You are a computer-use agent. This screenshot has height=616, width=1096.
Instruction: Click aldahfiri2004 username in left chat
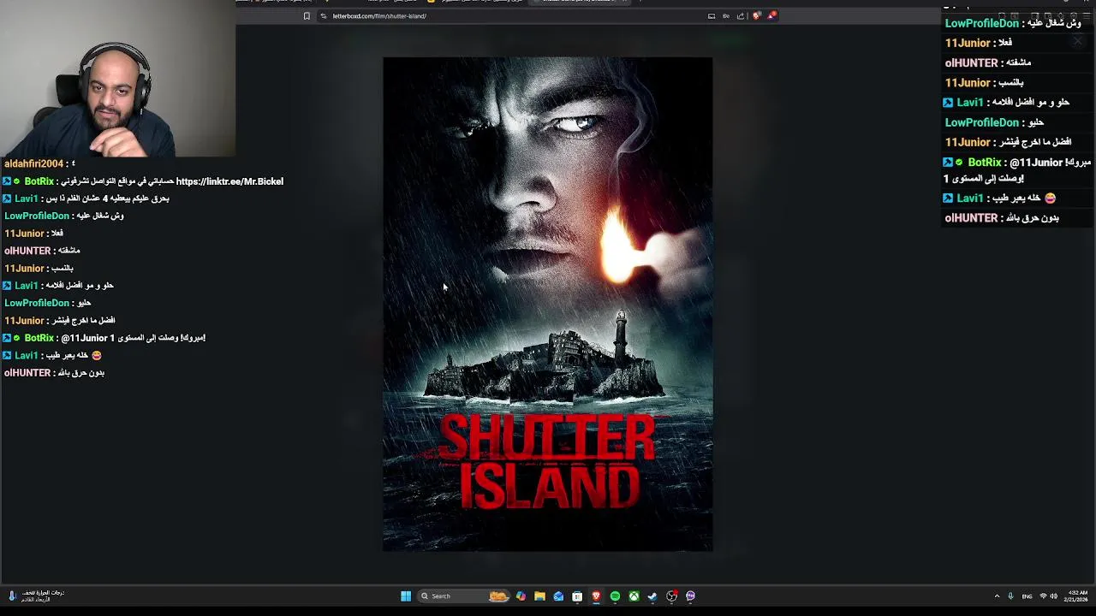(x=34, y=163)
